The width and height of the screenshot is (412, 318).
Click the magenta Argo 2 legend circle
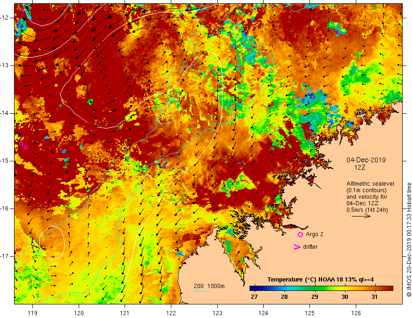point(300,235)
